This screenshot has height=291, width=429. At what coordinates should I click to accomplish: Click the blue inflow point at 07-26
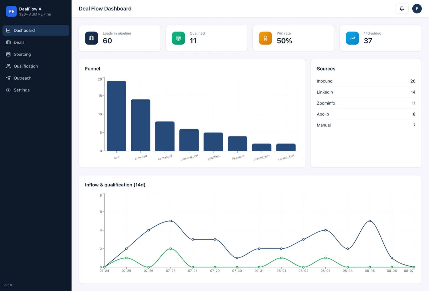pos(149,230)
